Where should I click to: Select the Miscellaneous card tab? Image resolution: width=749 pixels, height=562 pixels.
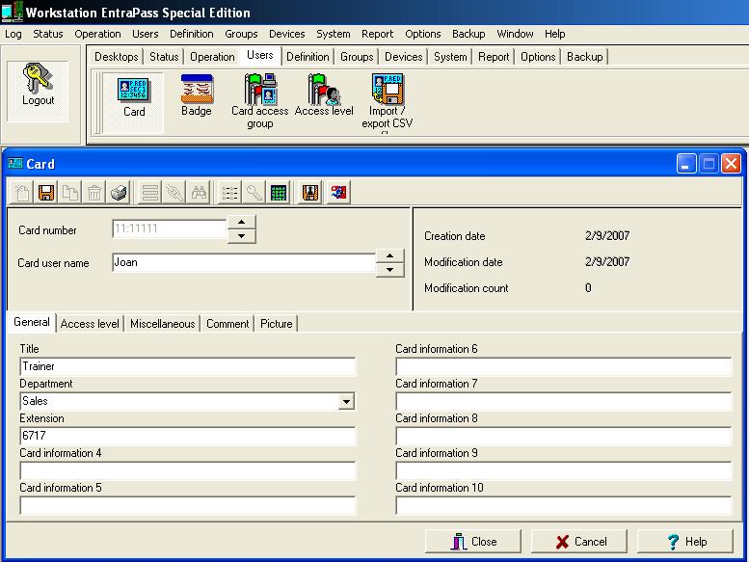pyautogui.click(x=162, y=324)
